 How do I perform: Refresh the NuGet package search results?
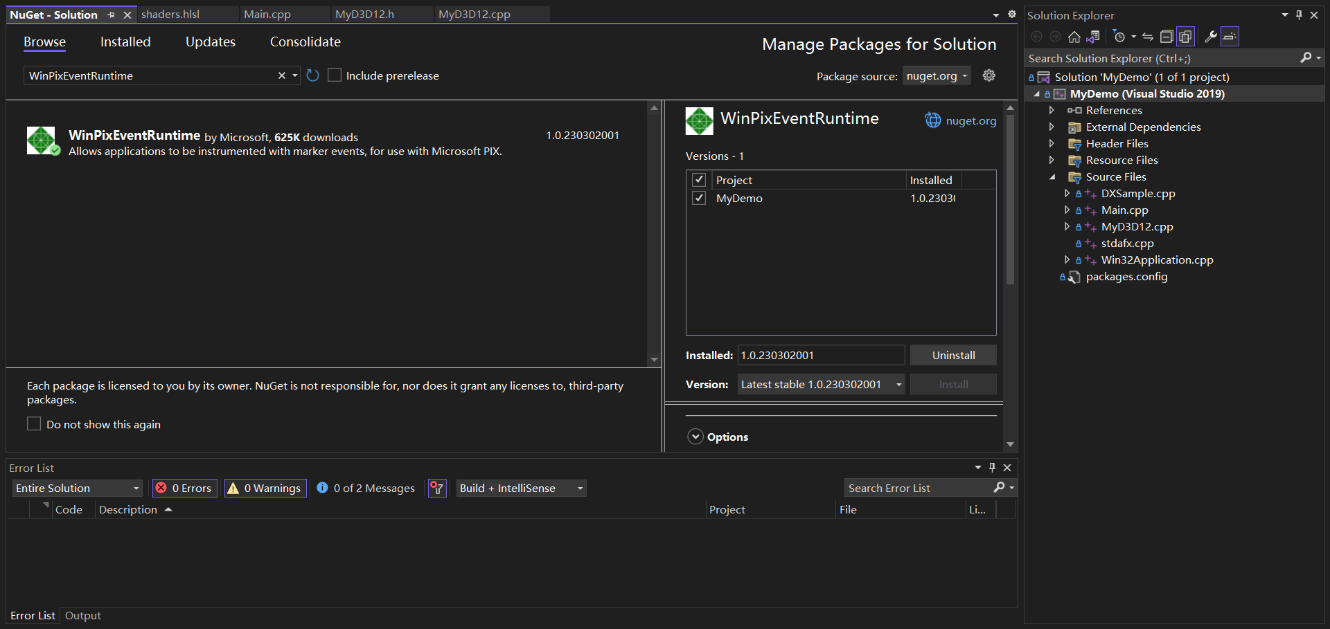[313, 75]
